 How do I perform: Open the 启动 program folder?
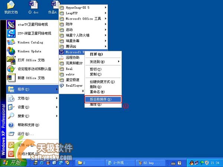coord(83,30)
